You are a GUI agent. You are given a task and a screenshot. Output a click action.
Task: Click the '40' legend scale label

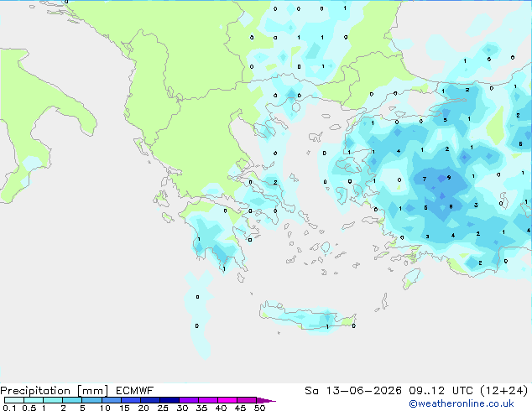click(221, 408)
